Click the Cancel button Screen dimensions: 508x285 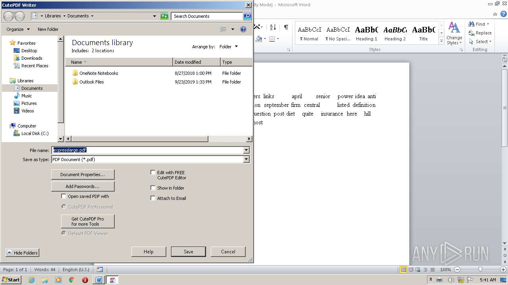(x=228, y=252)
